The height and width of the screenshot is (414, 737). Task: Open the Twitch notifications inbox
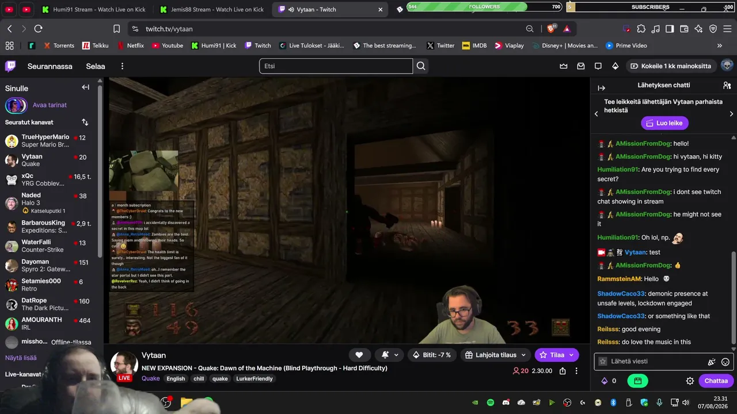click(581, 66)
